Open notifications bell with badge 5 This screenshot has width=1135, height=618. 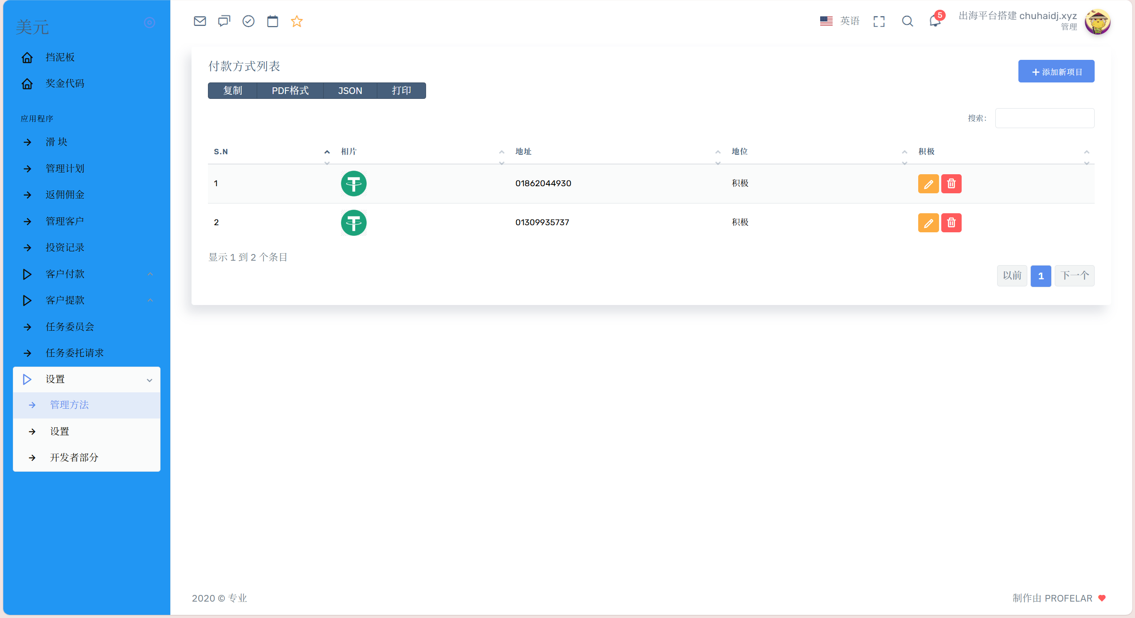coord(935,21)
